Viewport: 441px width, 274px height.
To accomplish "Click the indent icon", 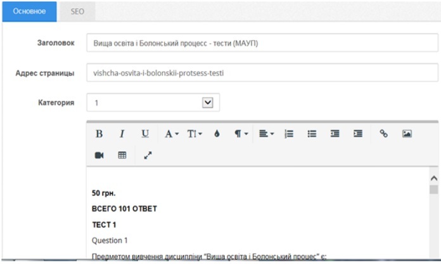I will pos(358,134).
